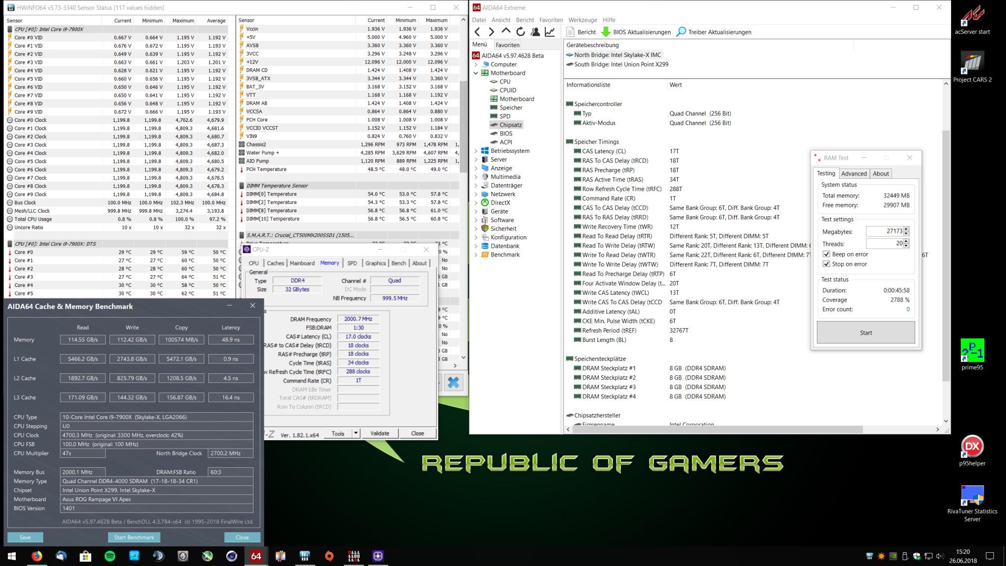Expand the Benchmark tree node

pos(475,255)
